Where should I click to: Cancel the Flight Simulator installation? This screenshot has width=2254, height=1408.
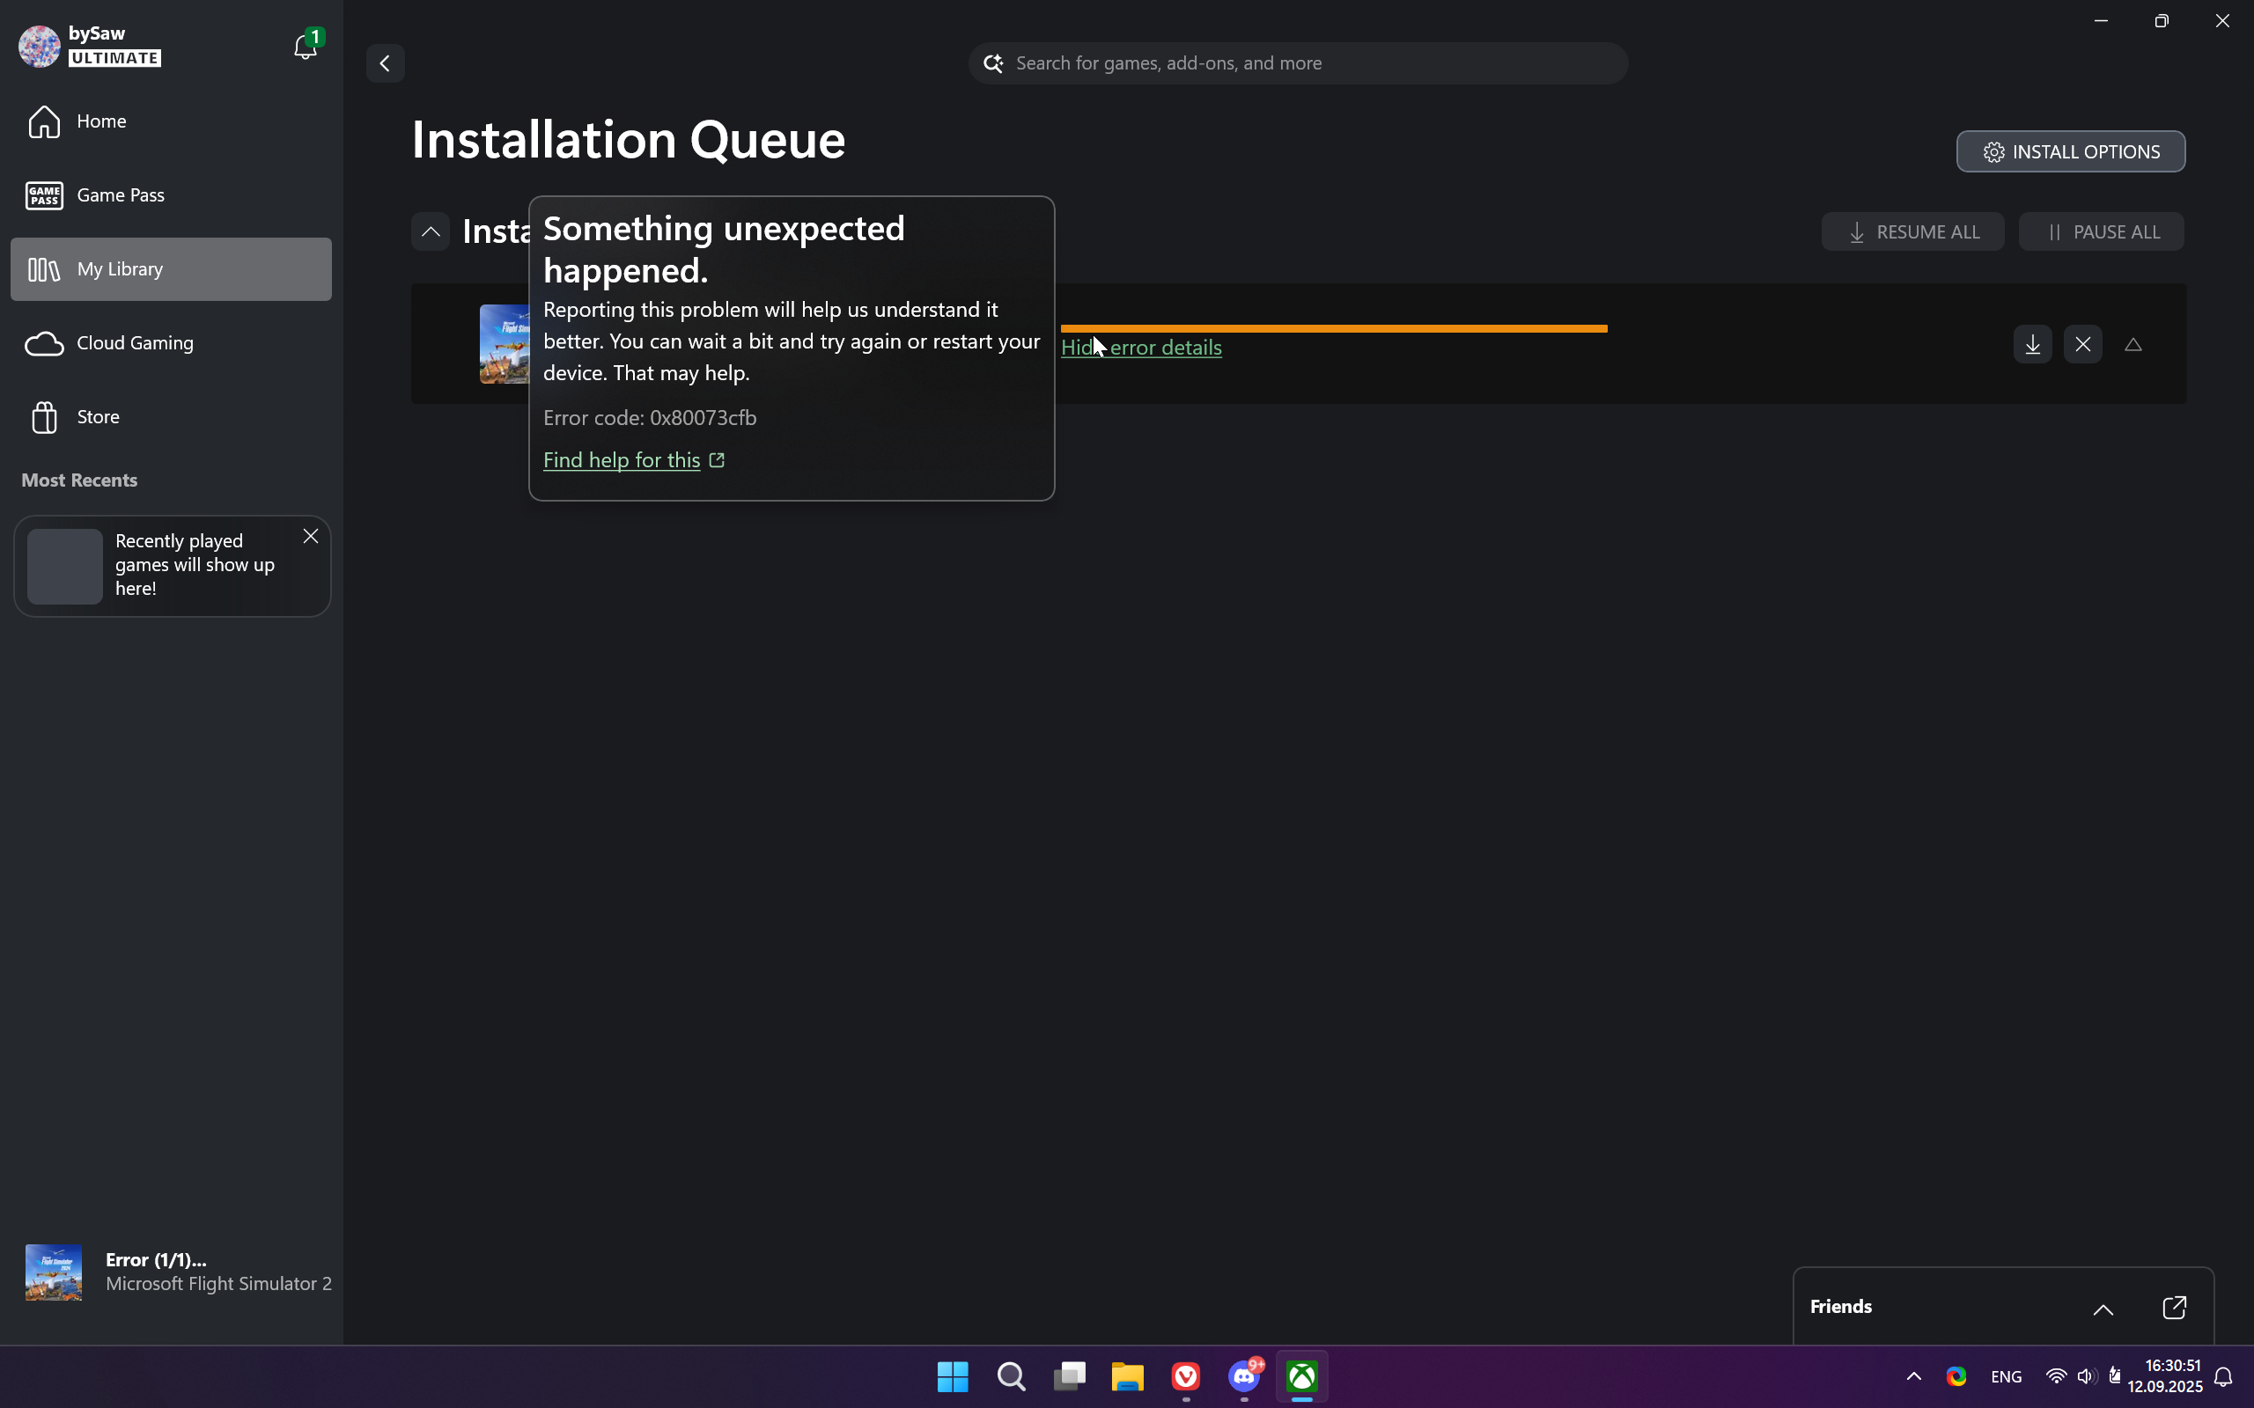point(2082,345)
